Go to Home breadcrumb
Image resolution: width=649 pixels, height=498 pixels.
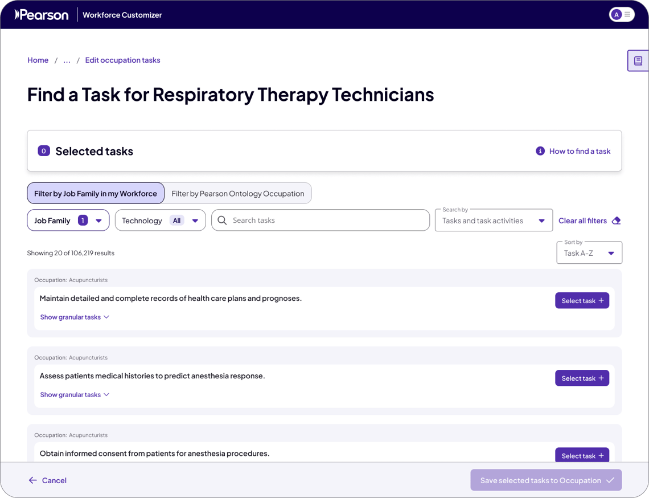click(x=38, y=60)
